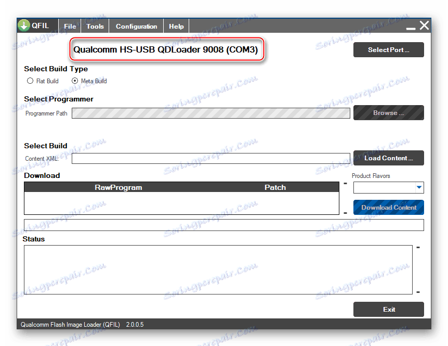Click the RawProgram column header
This screenshot has height=346, width=448.
coord(118,187)
